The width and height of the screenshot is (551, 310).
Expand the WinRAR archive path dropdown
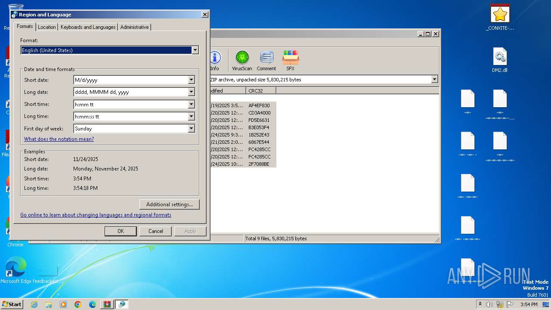pos(434,79)
